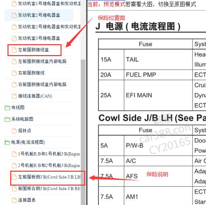Click page icon next to 左前围侧接线盒
The height and width of the screenshot is (205, 206).
pos(14,50)
